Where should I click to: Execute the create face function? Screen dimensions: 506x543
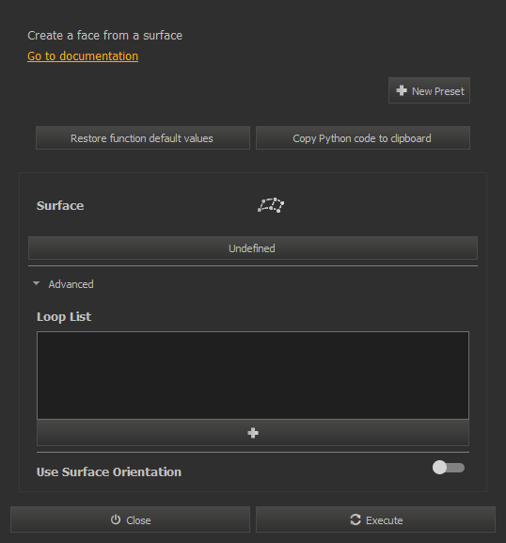click(375, 519)
